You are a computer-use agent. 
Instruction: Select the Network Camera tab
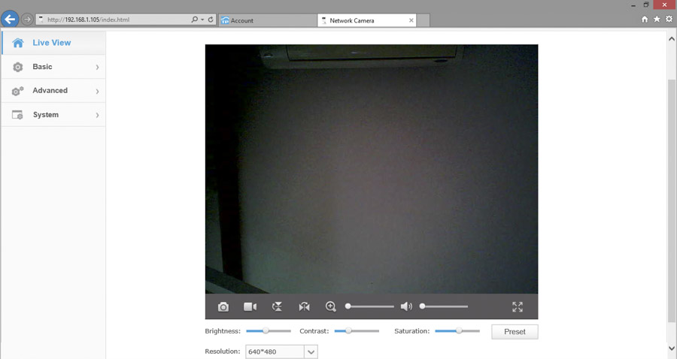pyautogui.click(x=366, y=20)
